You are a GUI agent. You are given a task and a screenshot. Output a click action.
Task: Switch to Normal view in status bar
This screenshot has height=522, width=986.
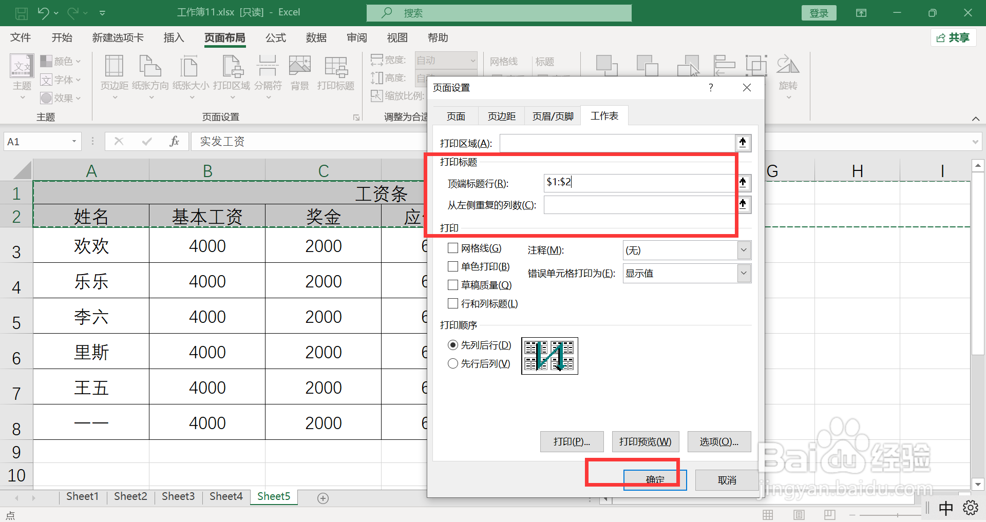768,514
